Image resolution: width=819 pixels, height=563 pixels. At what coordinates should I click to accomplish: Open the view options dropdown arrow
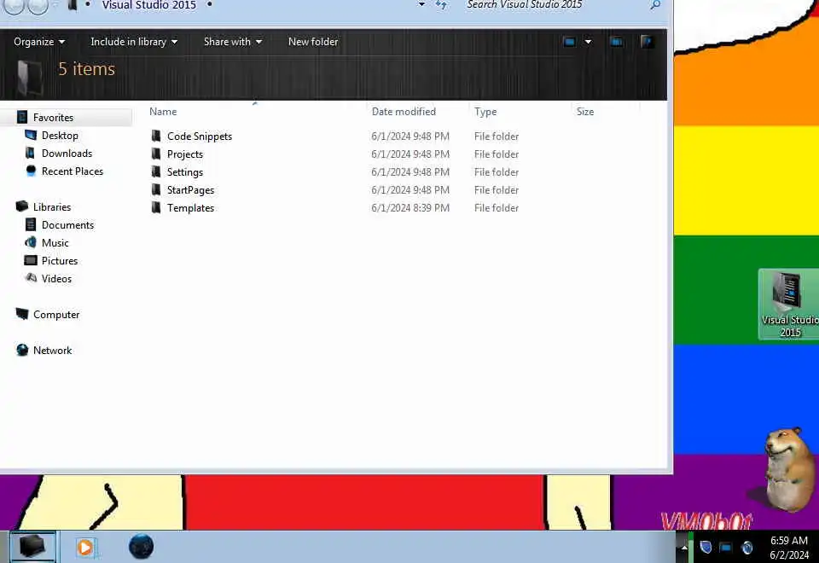(588, 42)
